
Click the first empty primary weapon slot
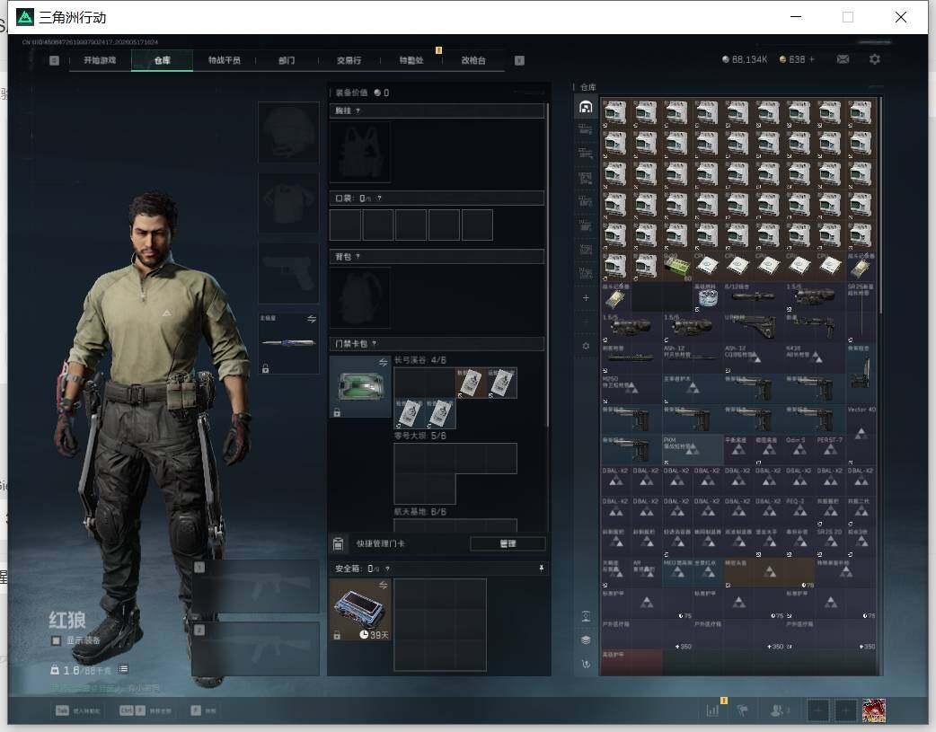[x=255, y=586]
